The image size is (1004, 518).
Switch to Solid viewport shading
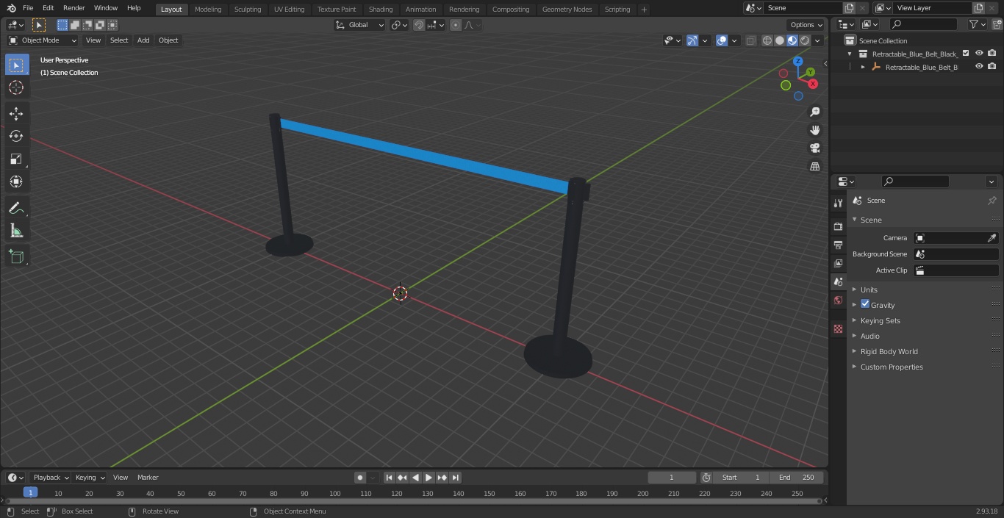(780, 40)
